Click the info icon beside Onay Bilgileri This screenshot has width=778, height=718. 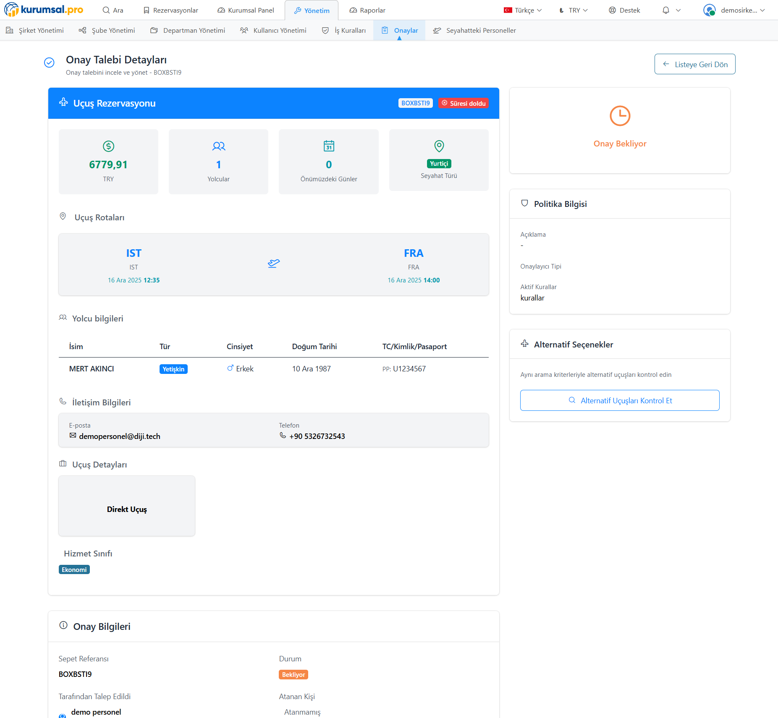coord(63,625)
